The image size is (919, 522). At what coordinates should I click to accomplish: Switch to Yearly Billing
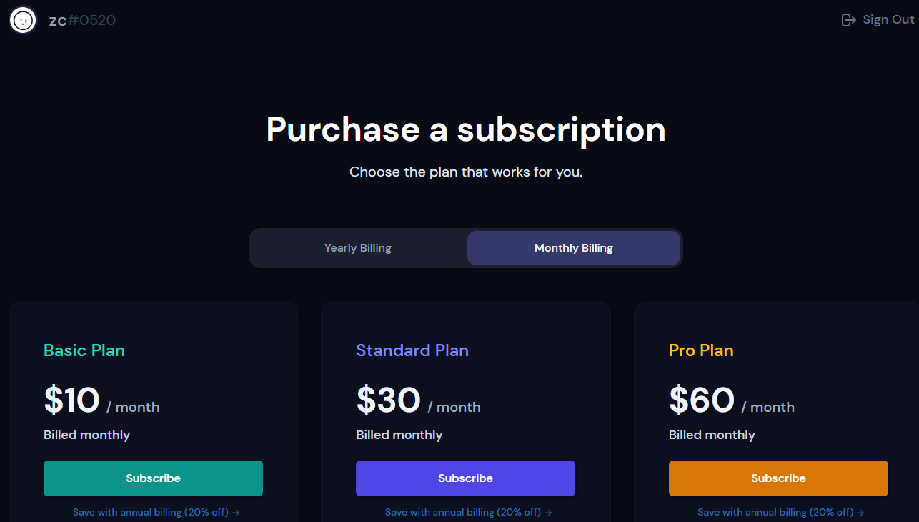(358, 248)
